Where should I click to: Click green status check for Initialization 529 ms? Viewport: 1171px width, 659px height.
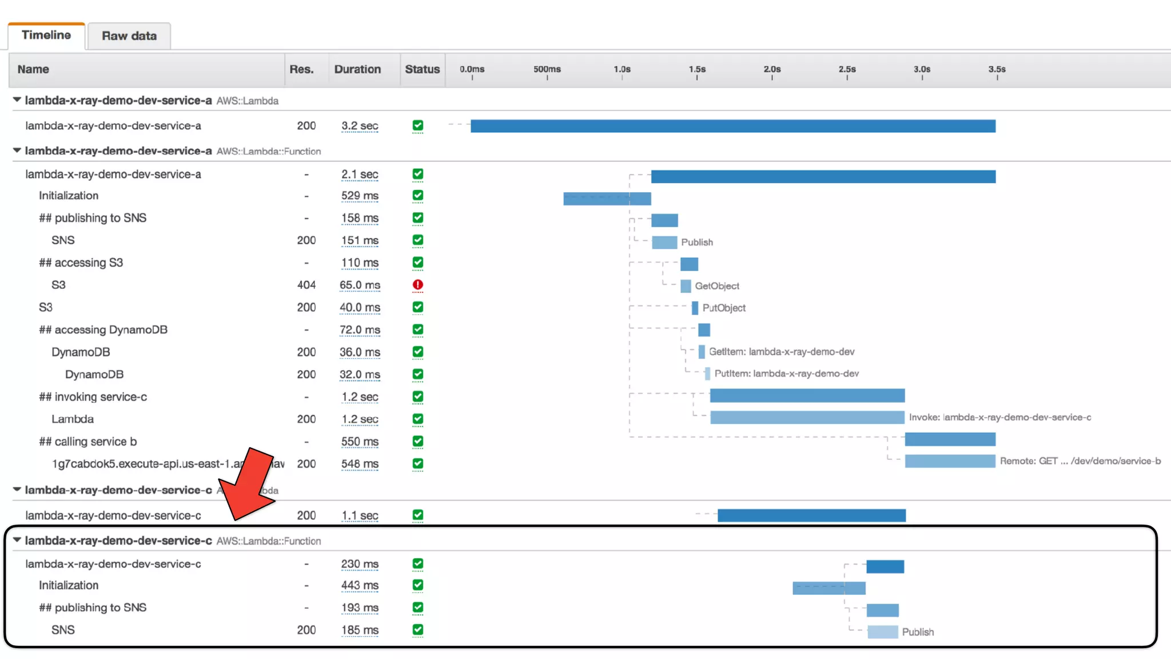(x=418, y=196)
